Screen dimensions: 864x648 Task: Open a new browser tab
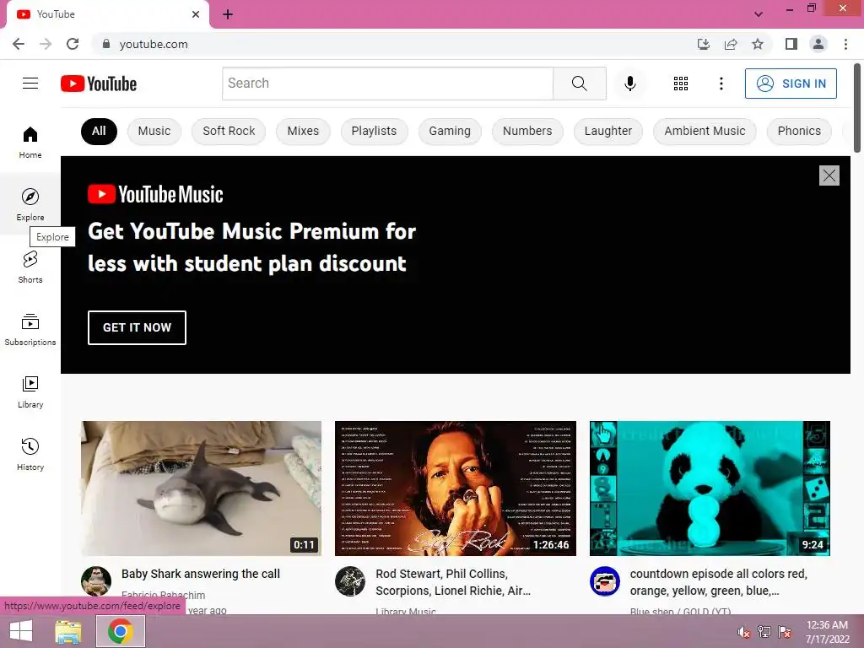coord(228,14)
